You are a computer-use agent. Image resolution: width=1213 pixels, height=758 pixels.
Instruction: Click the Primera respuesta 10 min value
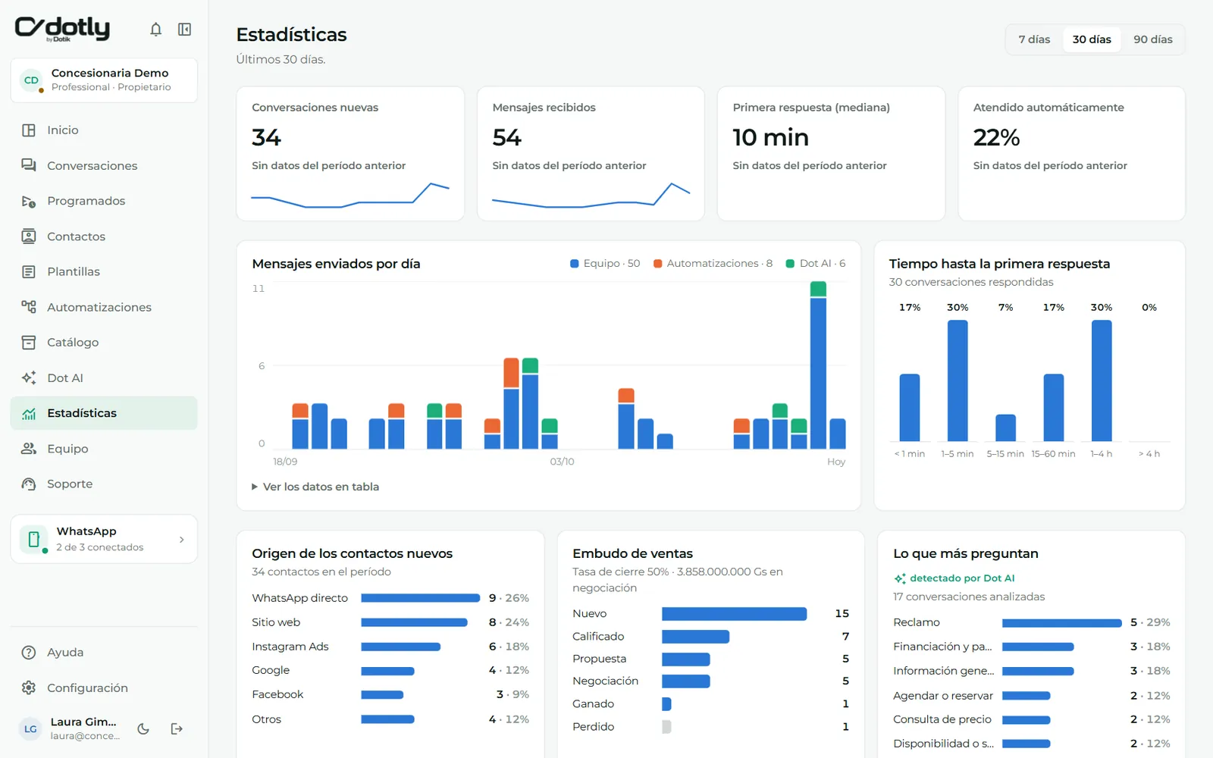coord(770,137)
